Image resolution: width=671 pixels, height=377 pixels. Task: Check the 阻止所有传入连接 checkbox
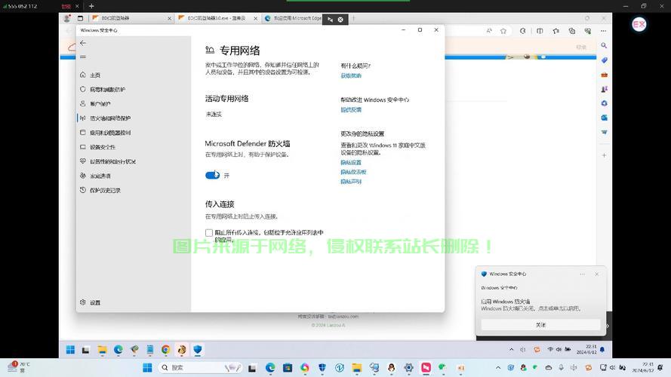click(x=209, y=232)
